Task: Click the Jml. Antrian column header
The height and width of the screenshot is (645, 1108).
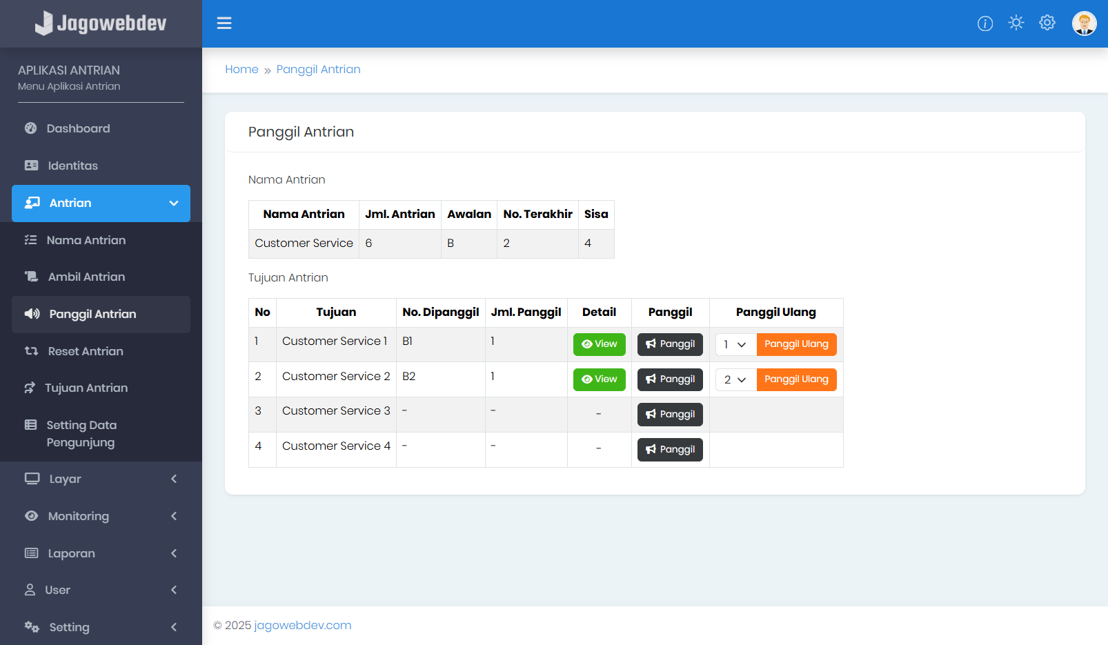Action: (x=400, y=215)
